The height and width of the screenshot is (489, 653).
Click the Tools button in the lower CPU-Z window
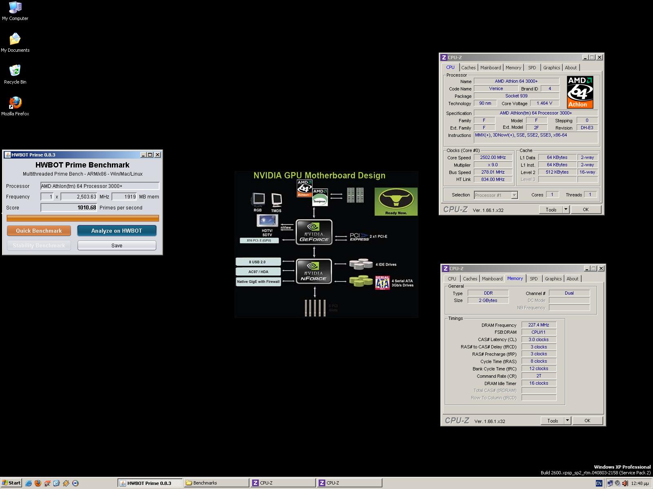(x=553, y=421)
